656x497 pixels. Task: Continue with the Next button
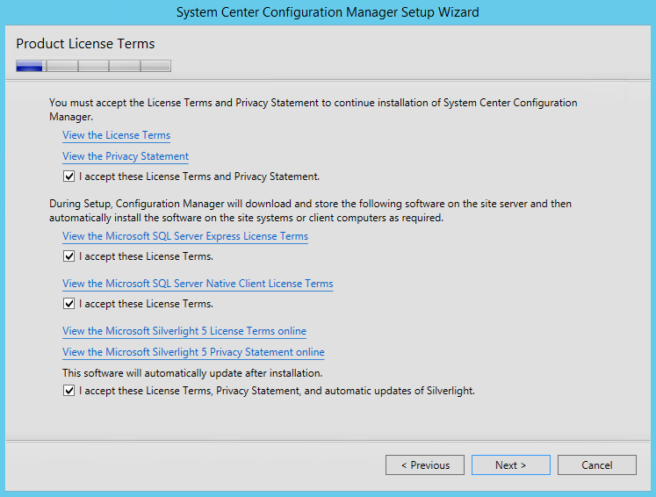511,465
